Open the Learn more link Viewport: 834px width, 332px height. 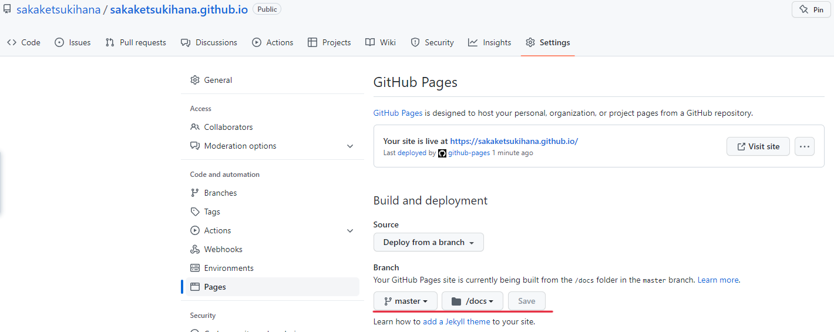click(718, 280)
